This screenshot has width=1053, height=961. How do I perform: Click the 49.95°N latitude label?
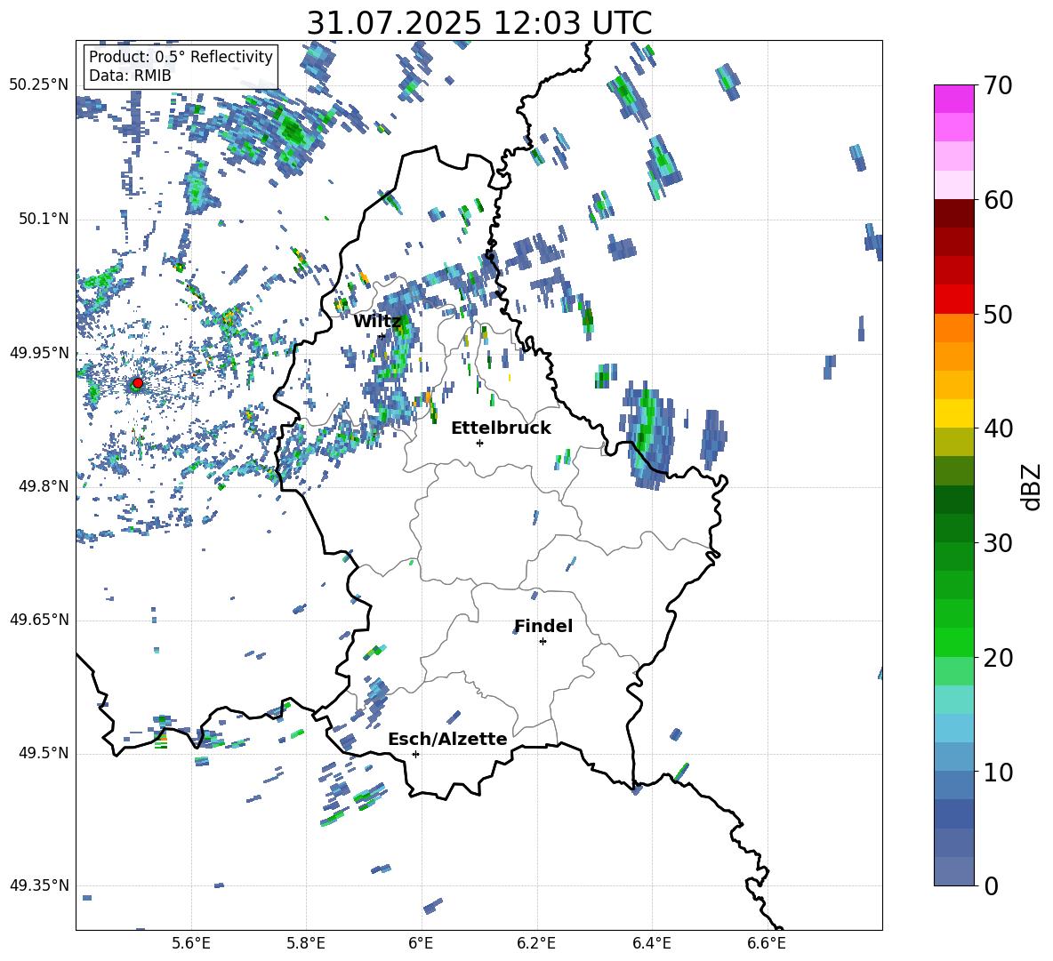pos(39,353)
